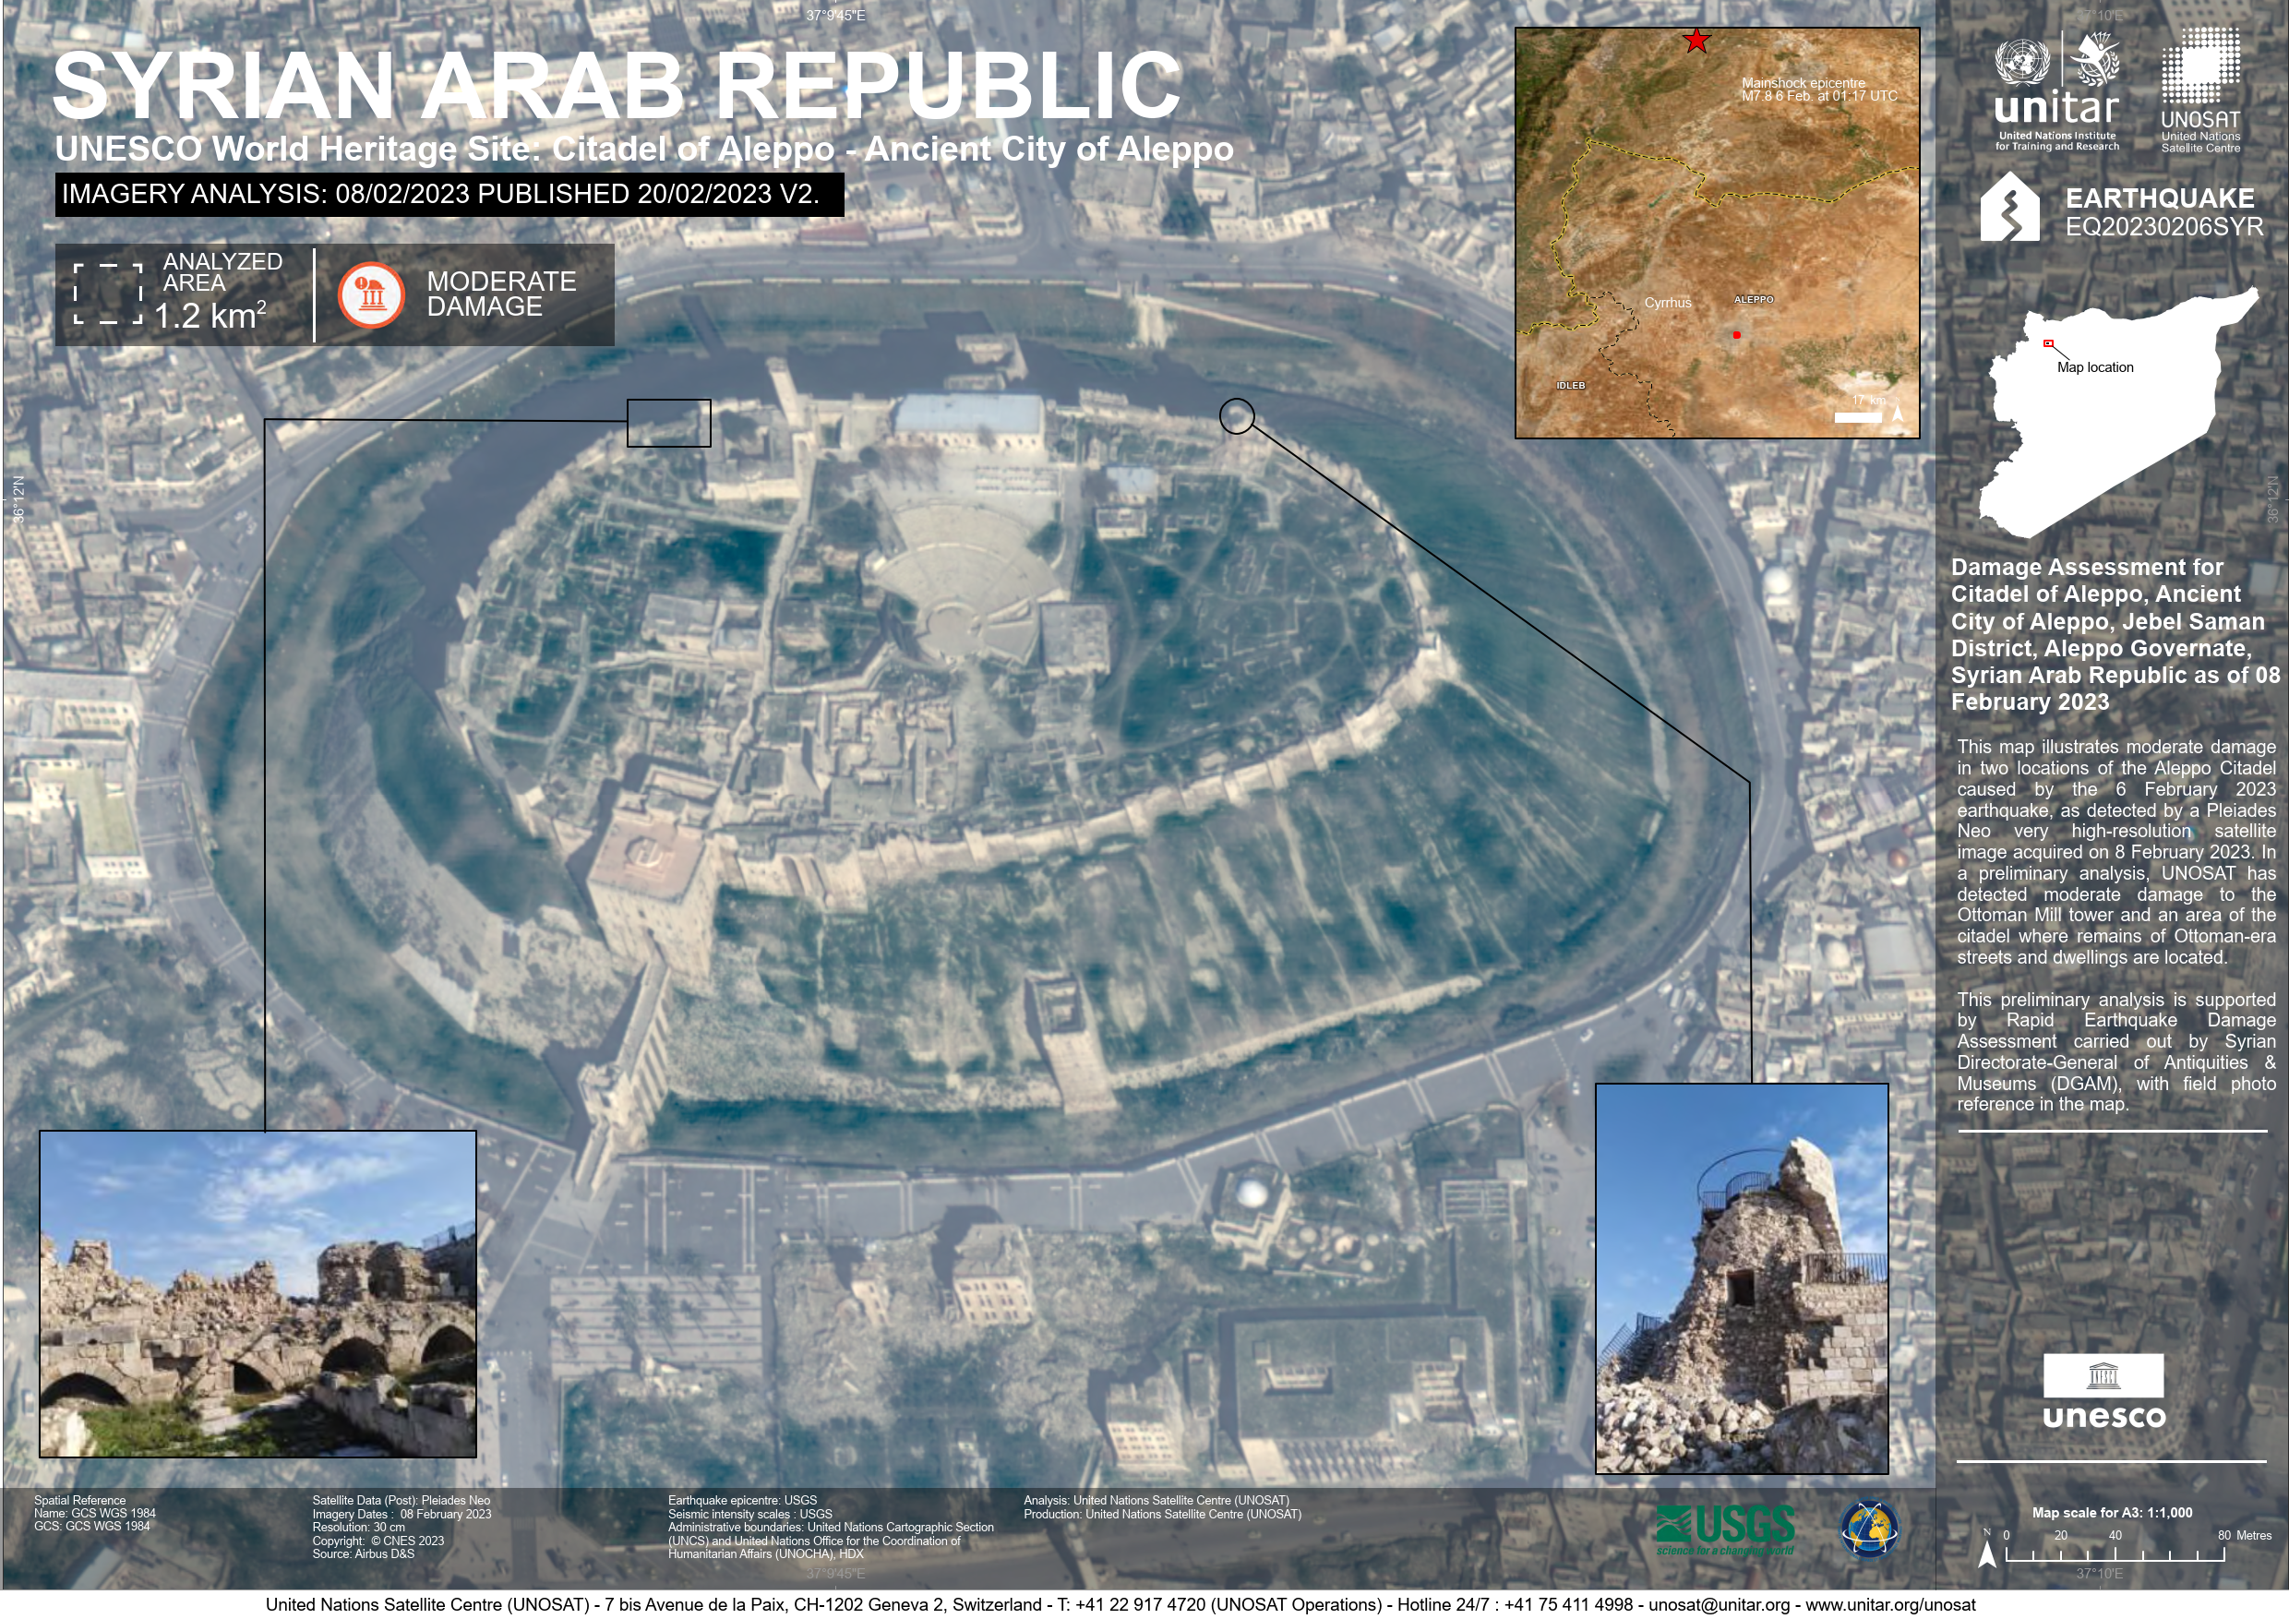Click the red Aleppo dot on inset map
This screenshot has width=2289, height=1619.
pyautogui.click(x=1737, y=335)
